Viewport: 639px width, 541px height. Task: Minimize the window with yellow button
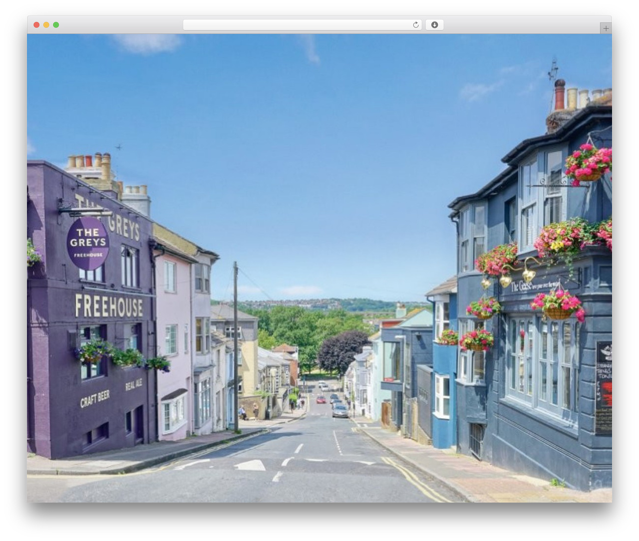46,25
